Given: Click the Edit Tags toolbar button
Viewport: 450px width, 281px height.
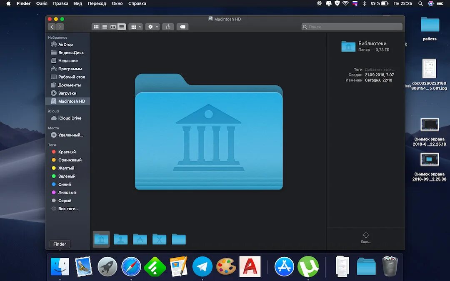Looking at the screenshot, I should 182,27.
